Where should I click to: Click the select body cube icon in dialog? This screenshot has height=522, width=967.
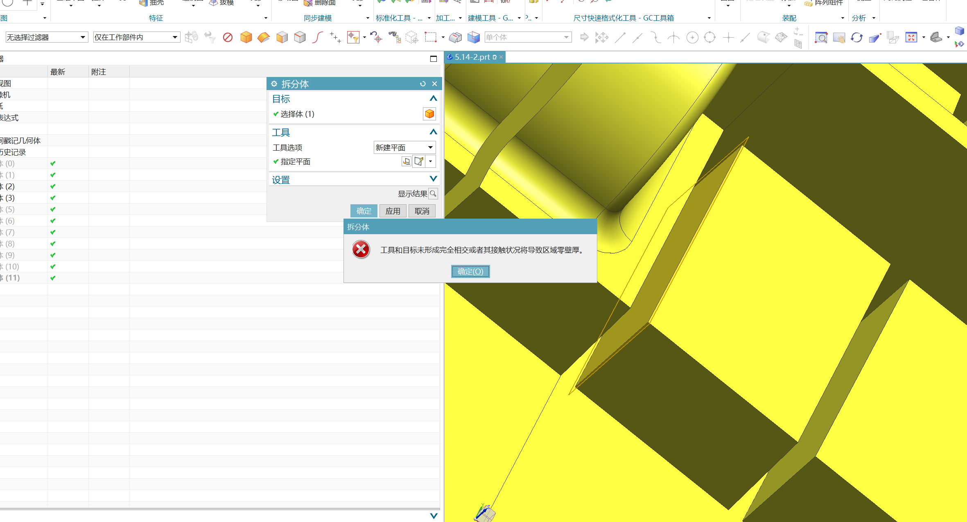coord(429,114)
